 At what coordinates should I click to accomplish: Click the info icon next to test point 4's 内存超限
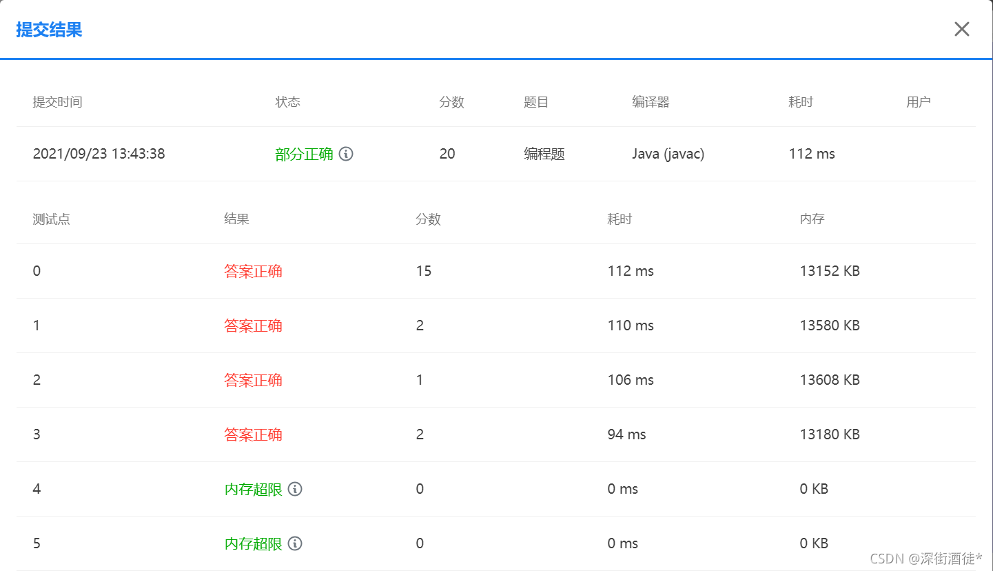pos(296,489)
